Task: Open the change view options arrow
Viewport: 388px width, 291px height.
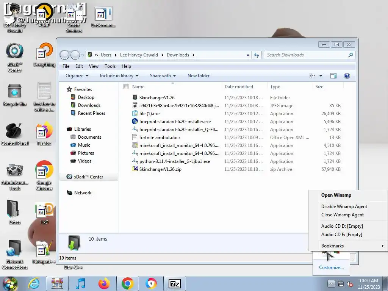Action: tap(321, 76)
